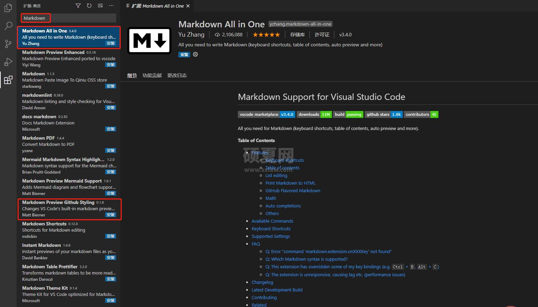Screen dimensions: 538x307
Task: Install Markdown Theme Kit
Action: 111,301
